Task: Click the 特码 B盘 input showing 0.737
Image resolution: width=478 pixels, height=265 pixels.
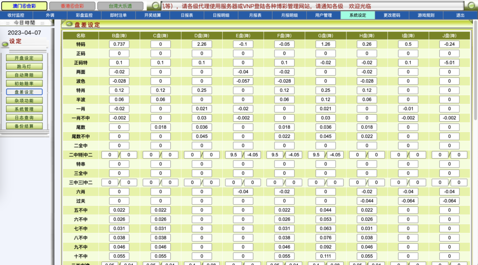Action: pyautogui.click(x=119, y=44)
